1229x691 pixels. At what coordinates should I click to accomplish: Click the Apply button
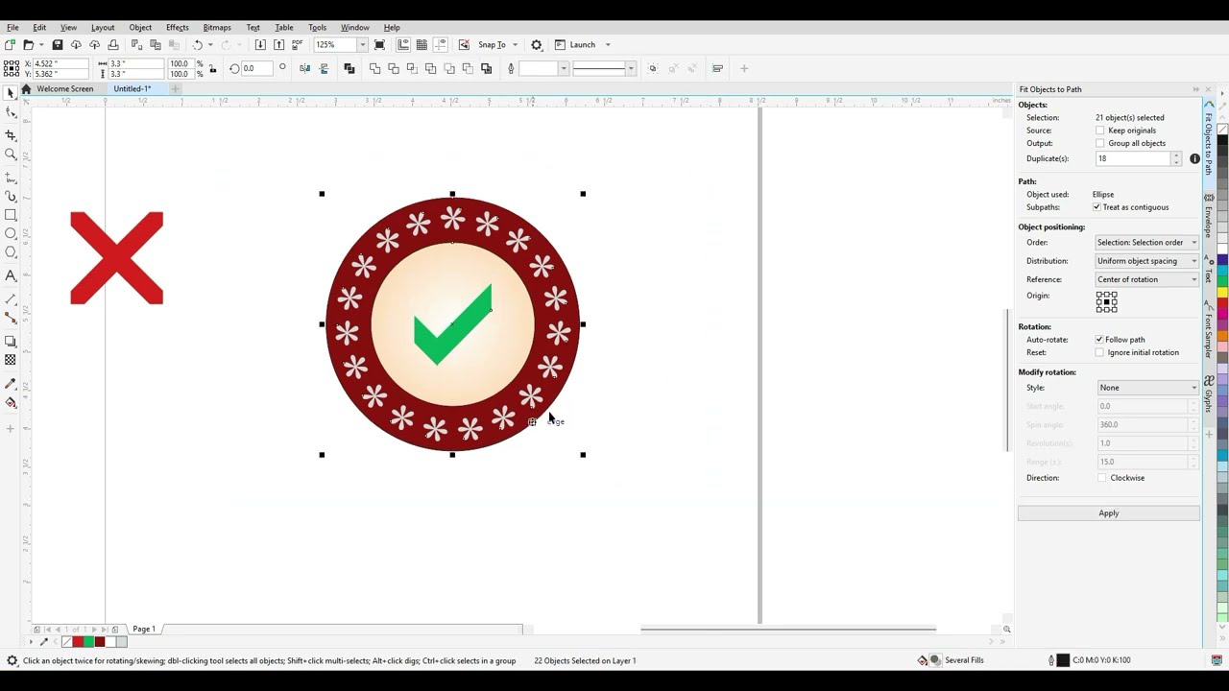pos(1109,513)
